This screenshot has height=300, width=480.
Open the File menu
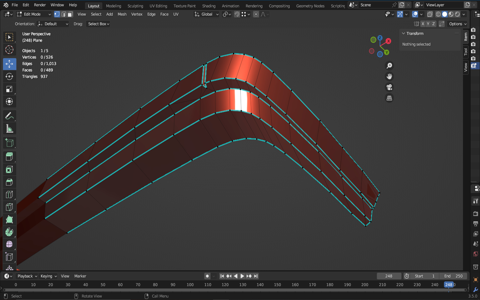pos(15,5)
